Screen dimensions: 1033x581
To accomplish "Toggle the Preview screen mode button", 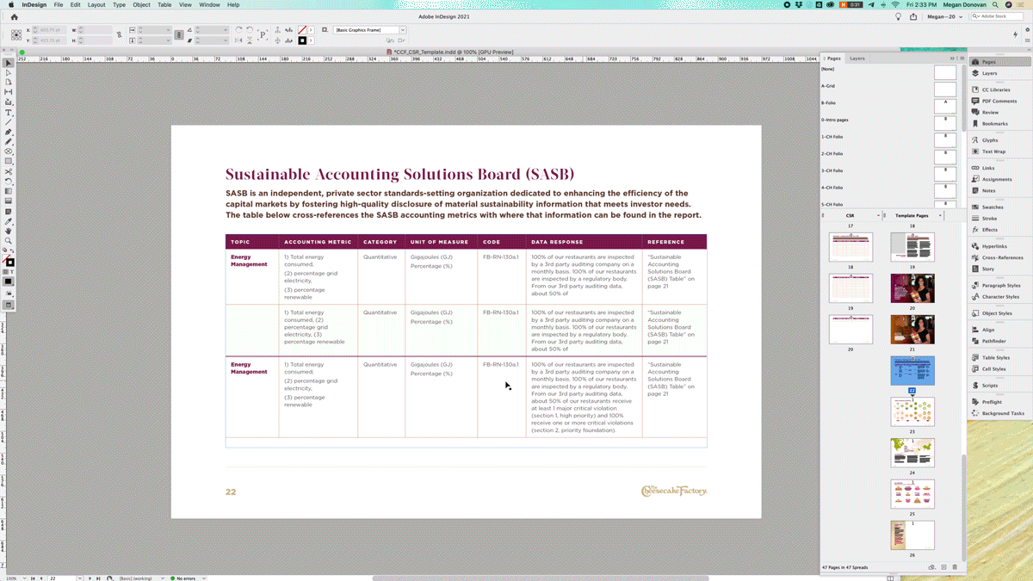I will (9, 305).
